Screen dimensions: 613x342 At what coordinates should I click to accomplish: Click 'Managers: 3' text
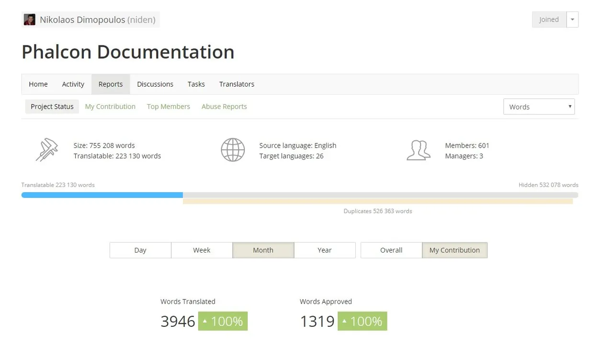point(464,156)
